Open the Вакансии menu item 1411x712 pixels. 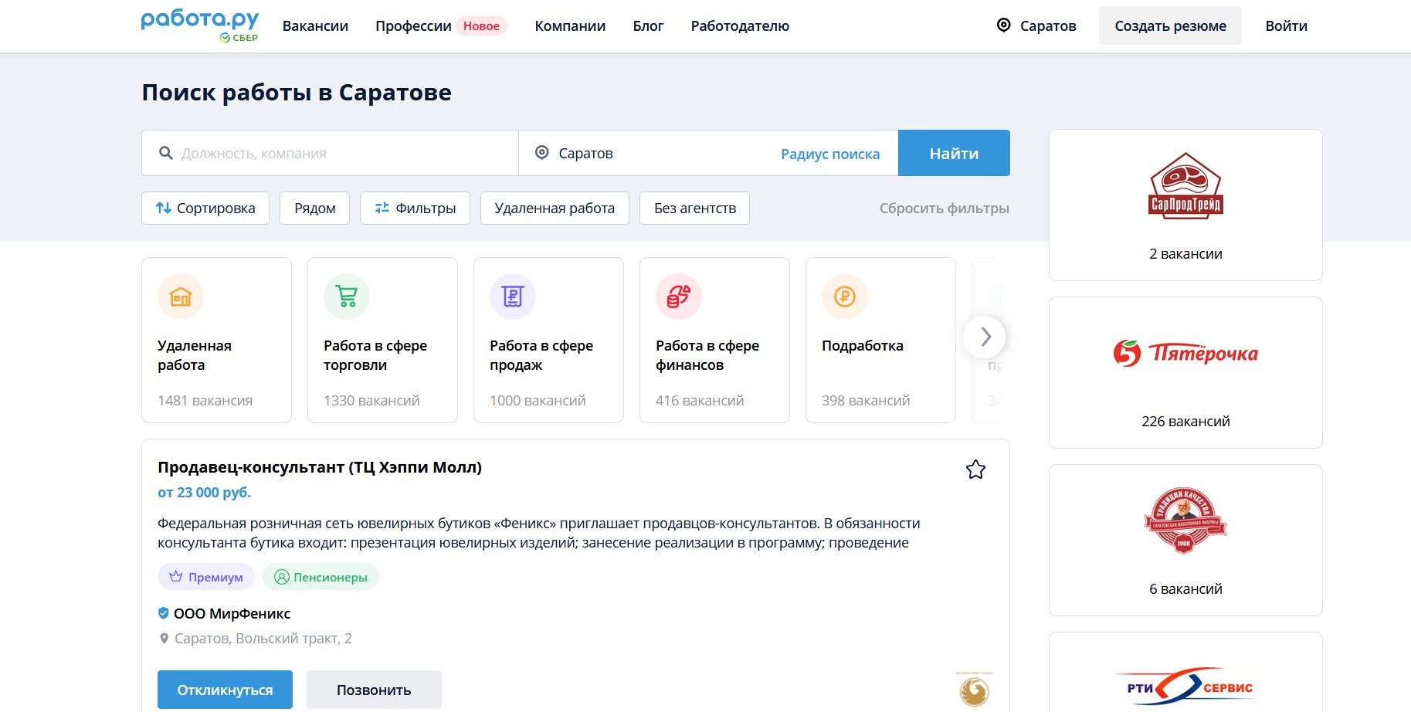[x=315, y=25]
